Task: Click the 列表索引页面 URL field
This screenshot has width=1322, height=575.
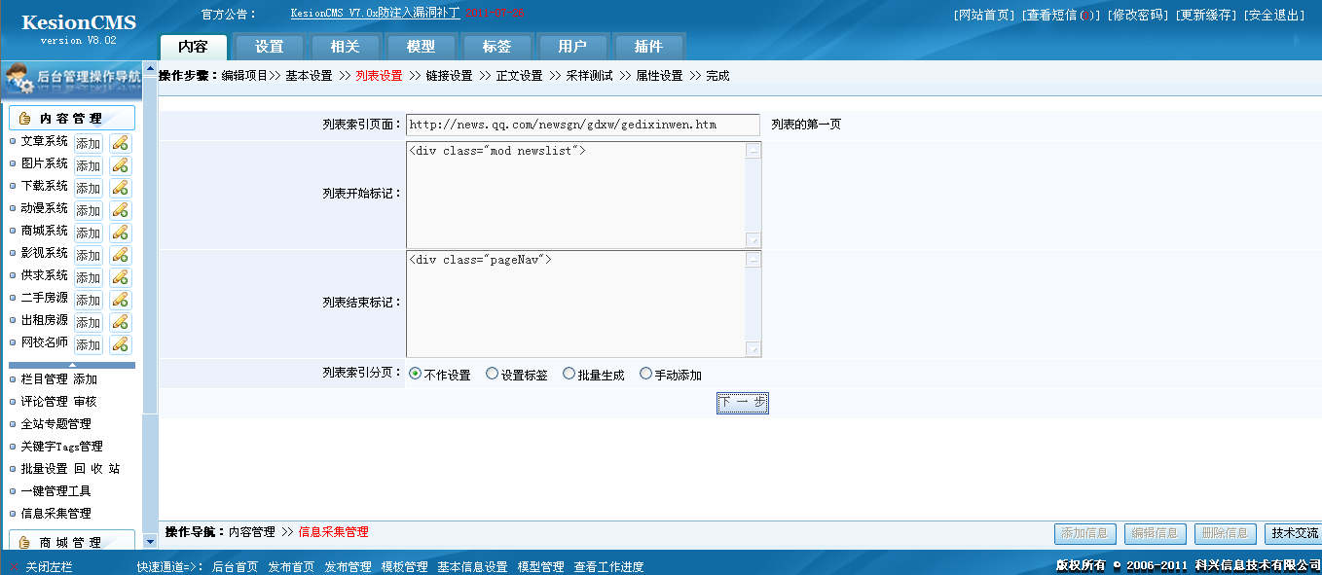Action: 582,125
